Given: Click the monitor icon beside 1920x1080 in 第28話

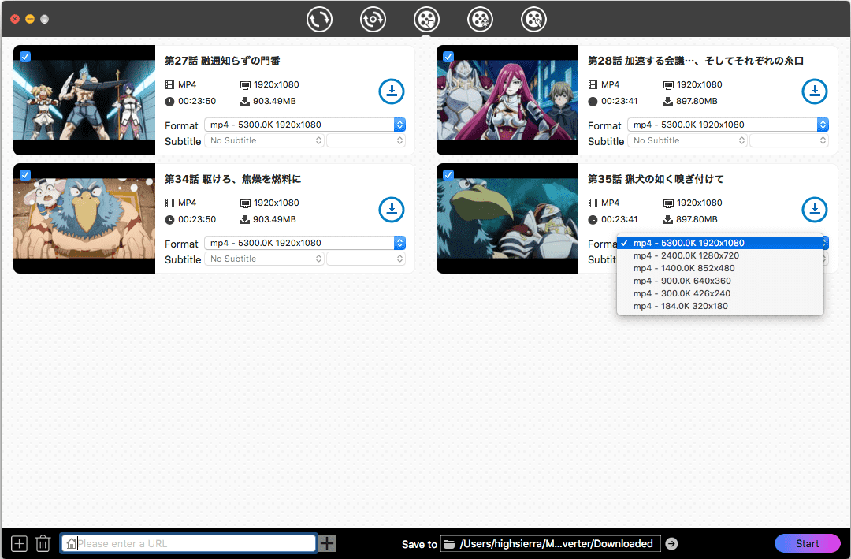Looking at the screenshot, I should 669,84.
